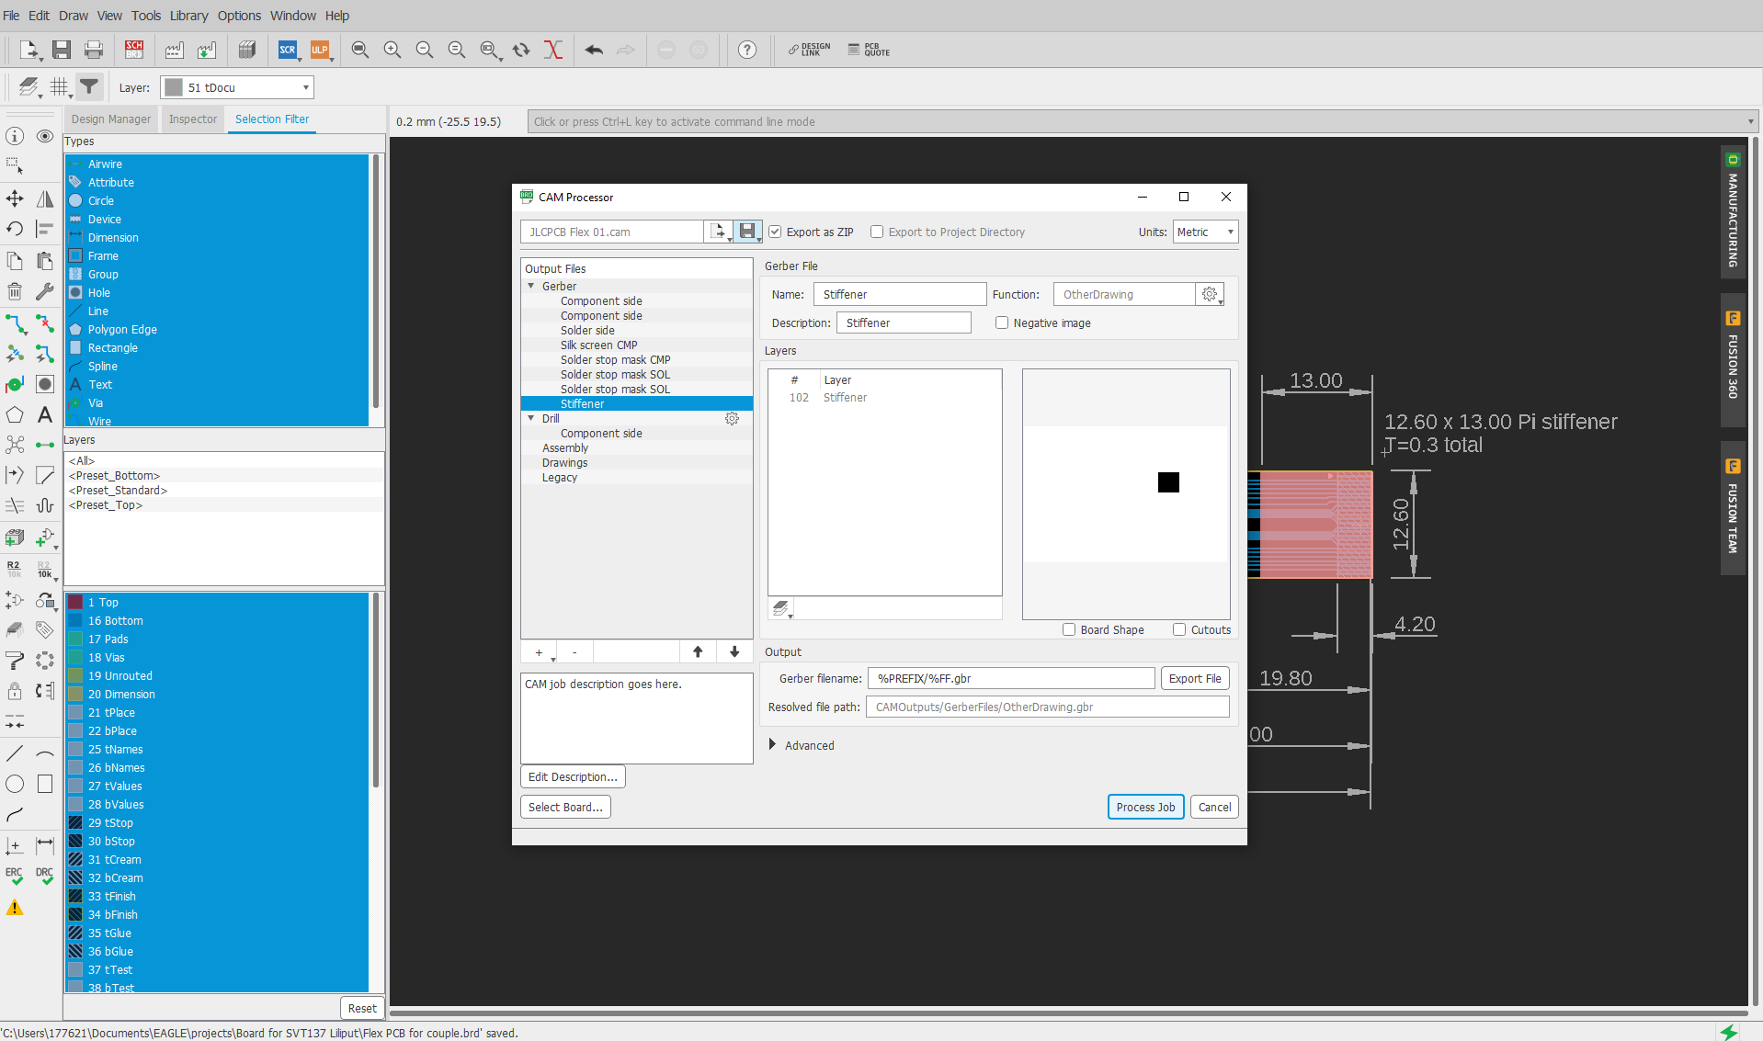Open the Function settings gear icon
Image resolution: width=1763 pixels, height=1041 pixels.
(x=1210, y=294)
